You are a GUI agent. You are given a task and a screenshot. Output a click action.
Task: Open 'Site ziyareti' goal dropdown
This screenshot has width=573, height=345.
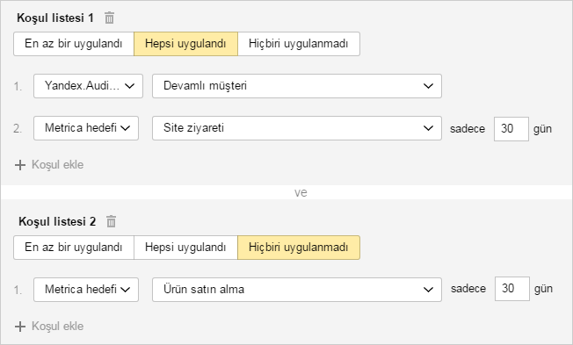(297, 128)
